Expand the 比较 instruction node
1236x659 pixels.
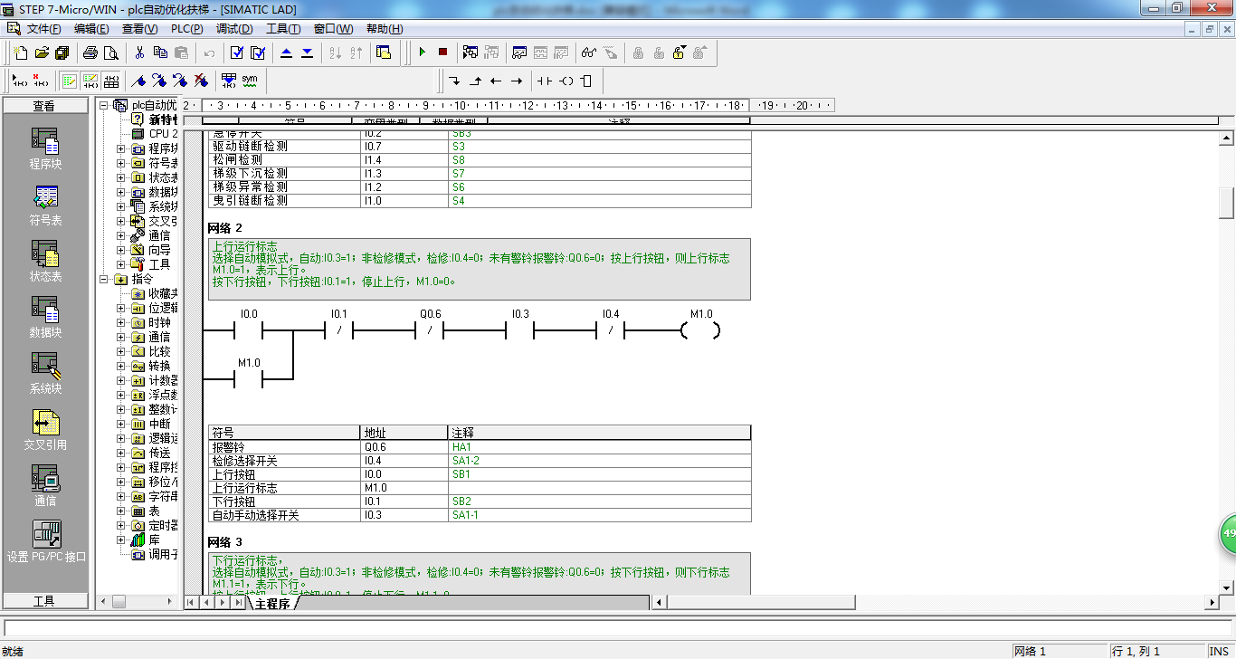click(120, 351)
